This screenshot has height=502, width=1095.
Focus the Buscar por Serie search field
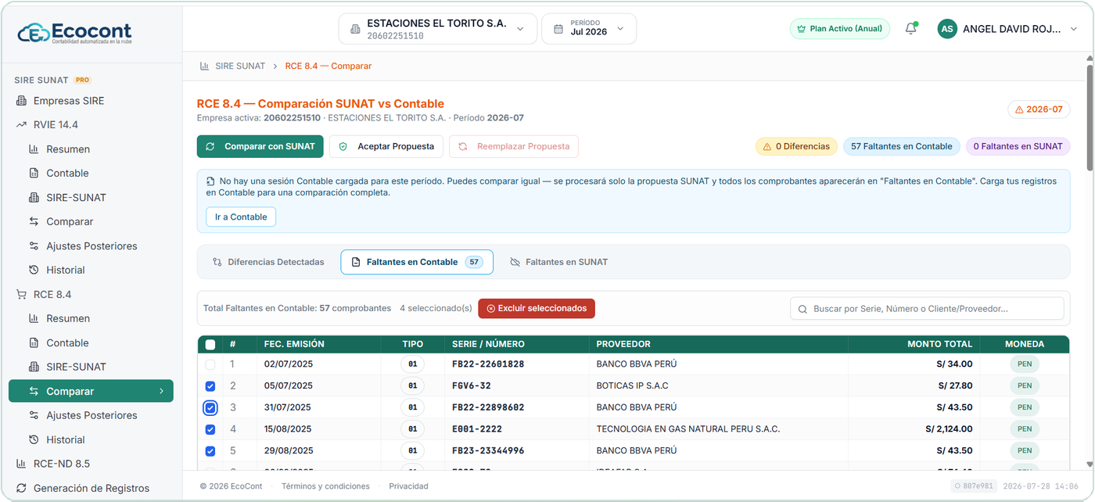pos(927,309)
